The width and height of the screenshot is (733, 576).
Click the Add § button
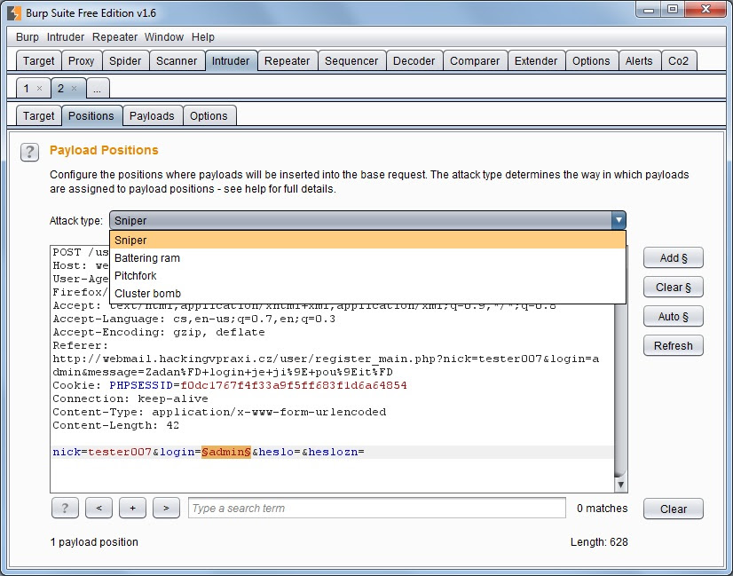(674, 258)
